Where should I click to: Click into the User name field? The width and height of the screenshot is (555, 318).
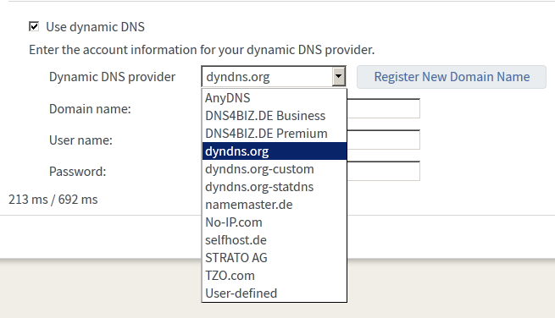[383, 140]
